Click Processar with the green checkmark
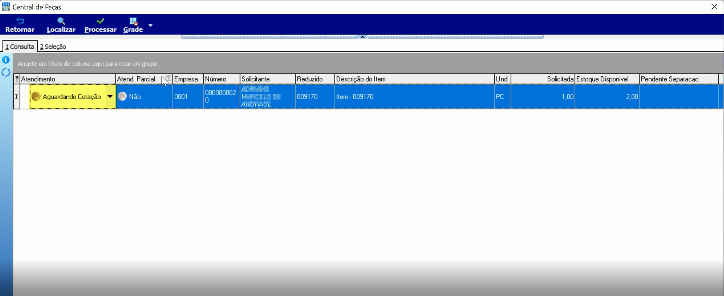This screenshot has height=296, width=724. tap(100, 25)
